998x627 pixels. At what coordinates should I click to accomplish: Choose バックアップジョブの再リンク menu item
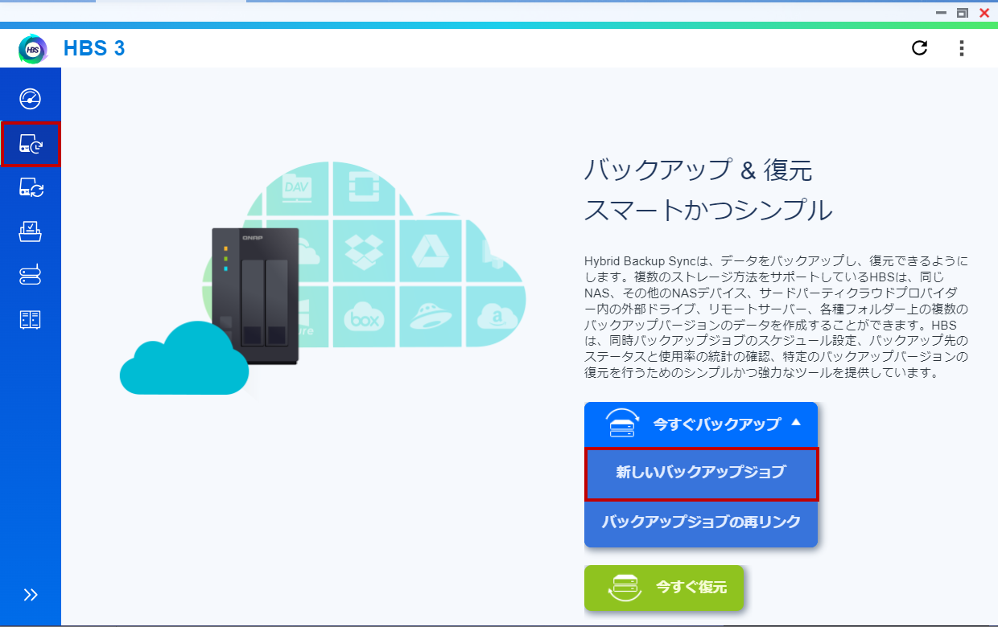tap(701, 522)
